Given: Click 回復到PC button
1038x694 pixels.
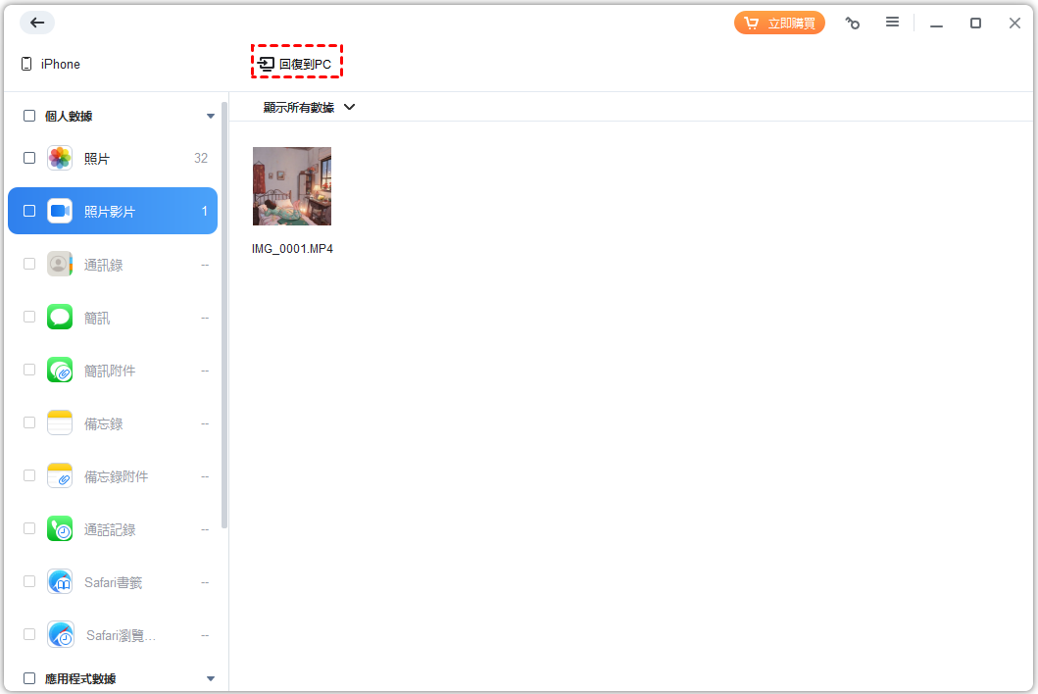Looking at the screenshot, I should pos(297,64).
